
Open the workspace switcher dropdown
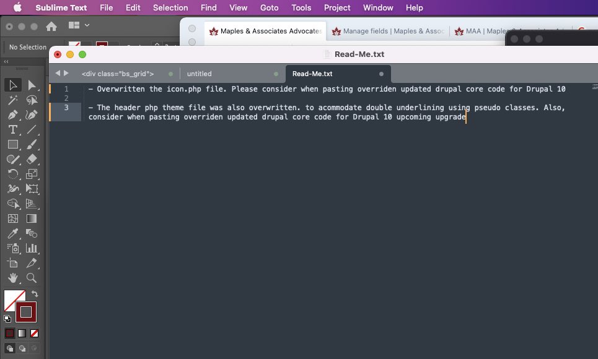(79, 24)
